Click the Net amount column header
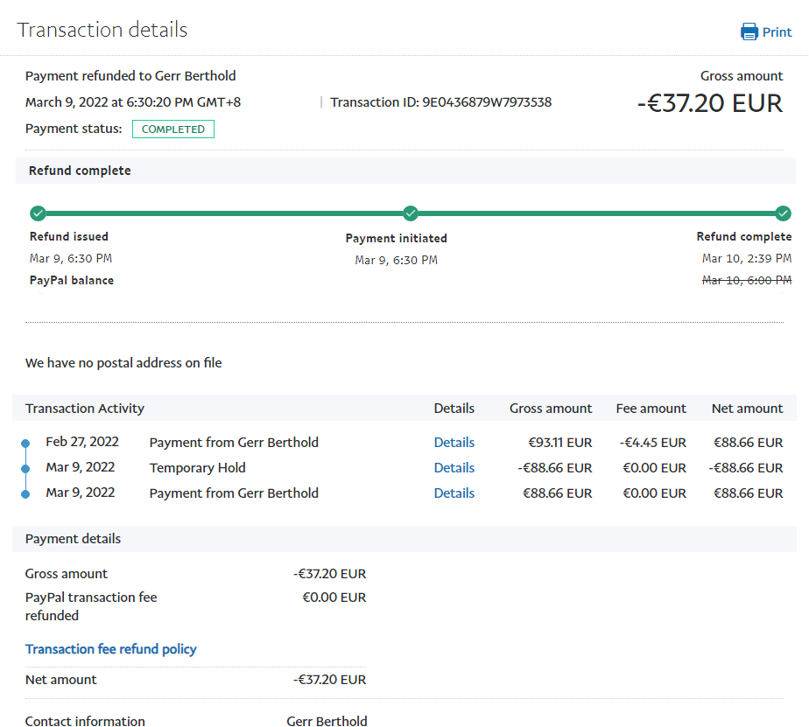Screen dimensions: 809x727 tap(747, 409)
